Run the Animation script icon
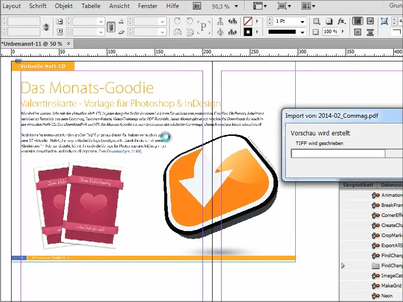The width and height of the screenshot is (403, 302). pyautogui.click(x=375, y=195)
